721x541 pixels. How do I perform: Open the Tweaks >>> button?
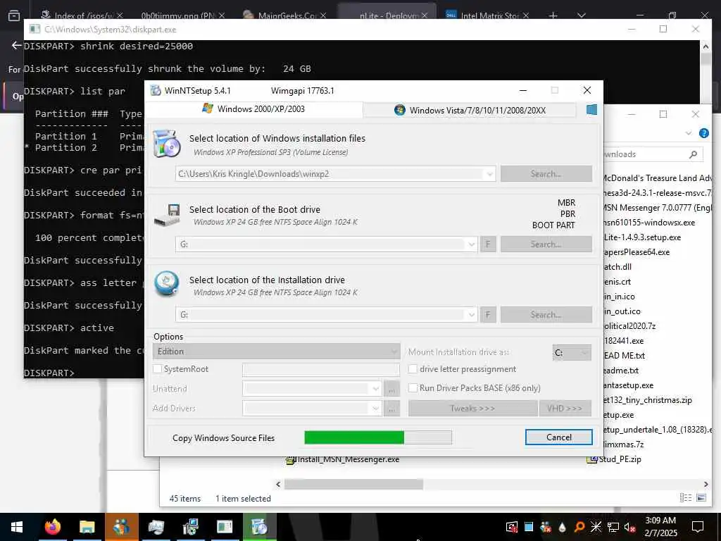tap(472, 409)
